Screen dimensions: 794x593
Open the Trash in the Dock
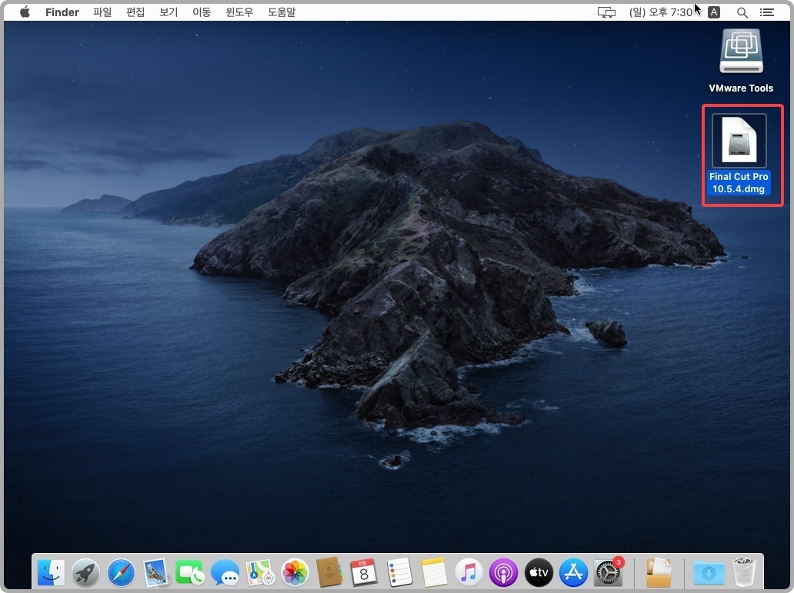tap(745, 573)
